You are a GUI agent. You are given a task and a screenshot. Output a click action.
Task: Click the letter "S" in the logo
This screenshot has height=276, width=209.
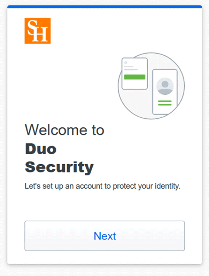point(32,27)
